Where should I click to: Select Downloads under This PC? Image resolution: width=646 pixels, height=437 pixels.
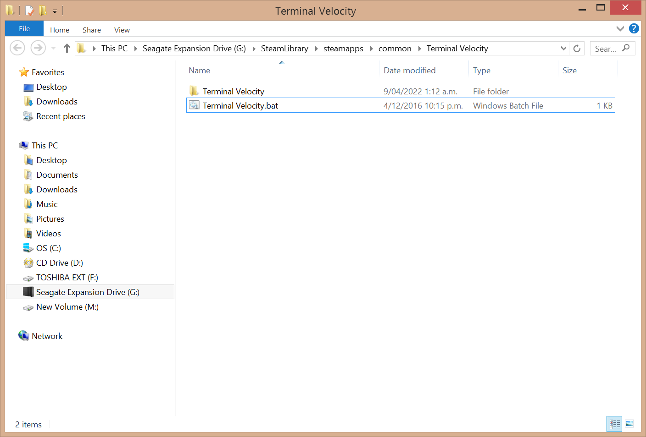57,189
